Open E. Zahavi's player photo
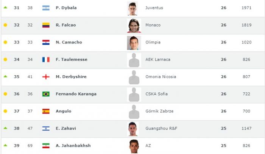265x154 pixels. click(134, 129)
